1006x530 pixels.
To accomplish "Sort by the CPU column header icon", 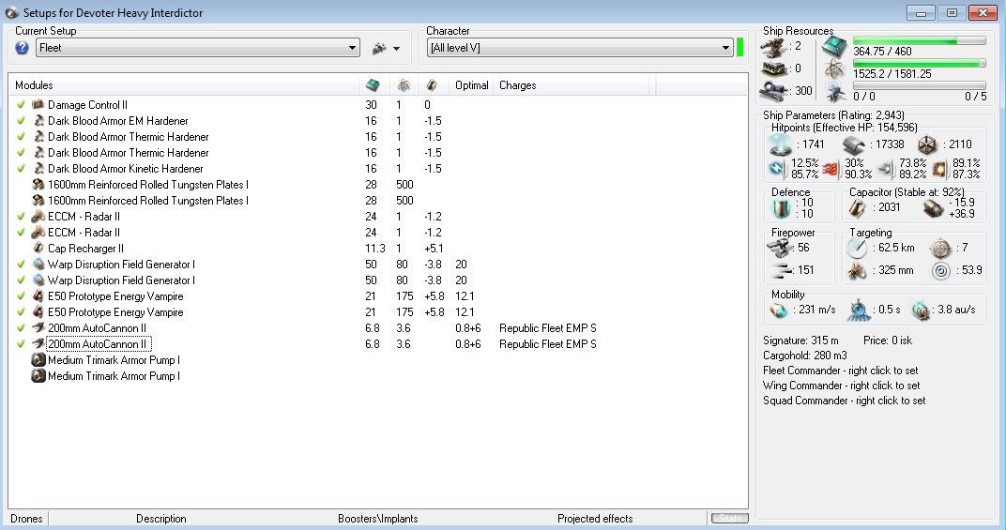I will (373, 85).
